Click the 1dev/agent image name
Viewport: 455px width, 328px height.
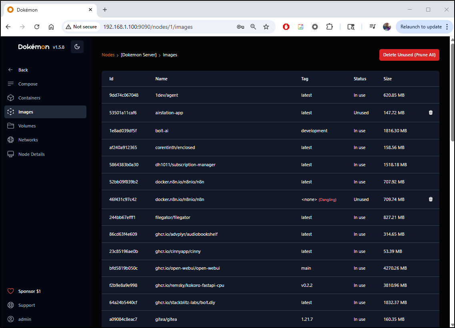pos(166,95)
